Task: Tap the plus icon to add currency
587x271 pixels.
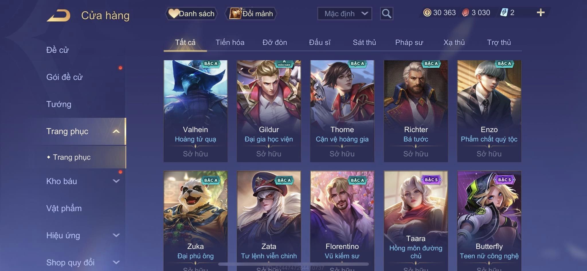Action: pos(541,12)
